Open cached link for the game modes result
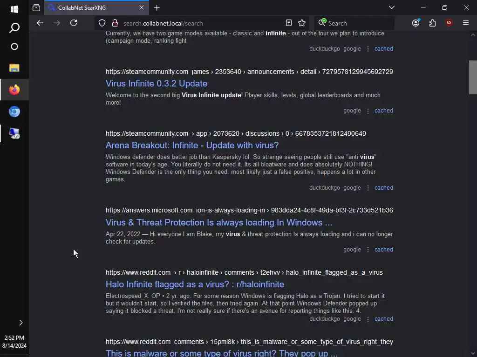This screenshot has width=477, height=357. pos(384,48)
